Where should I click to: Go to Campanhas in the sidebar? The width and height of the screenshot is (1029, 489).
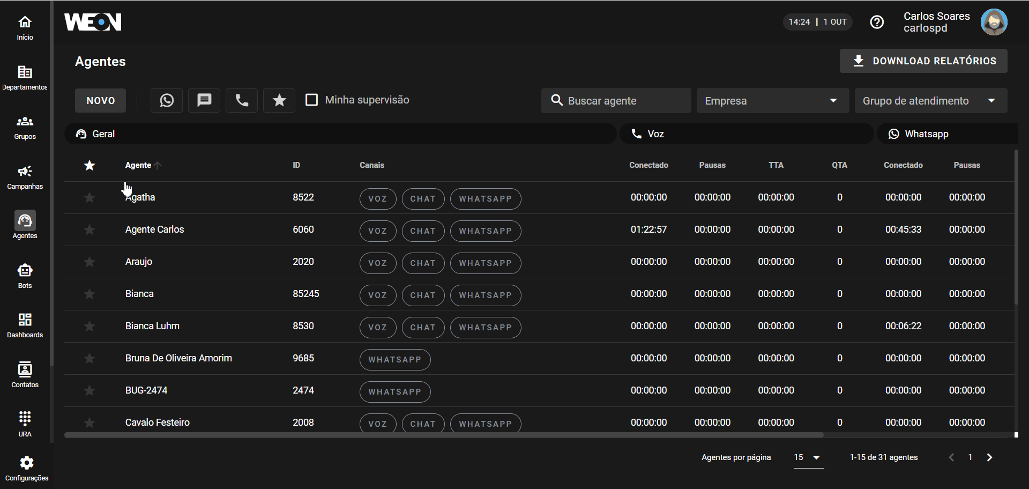click(25, 176)
